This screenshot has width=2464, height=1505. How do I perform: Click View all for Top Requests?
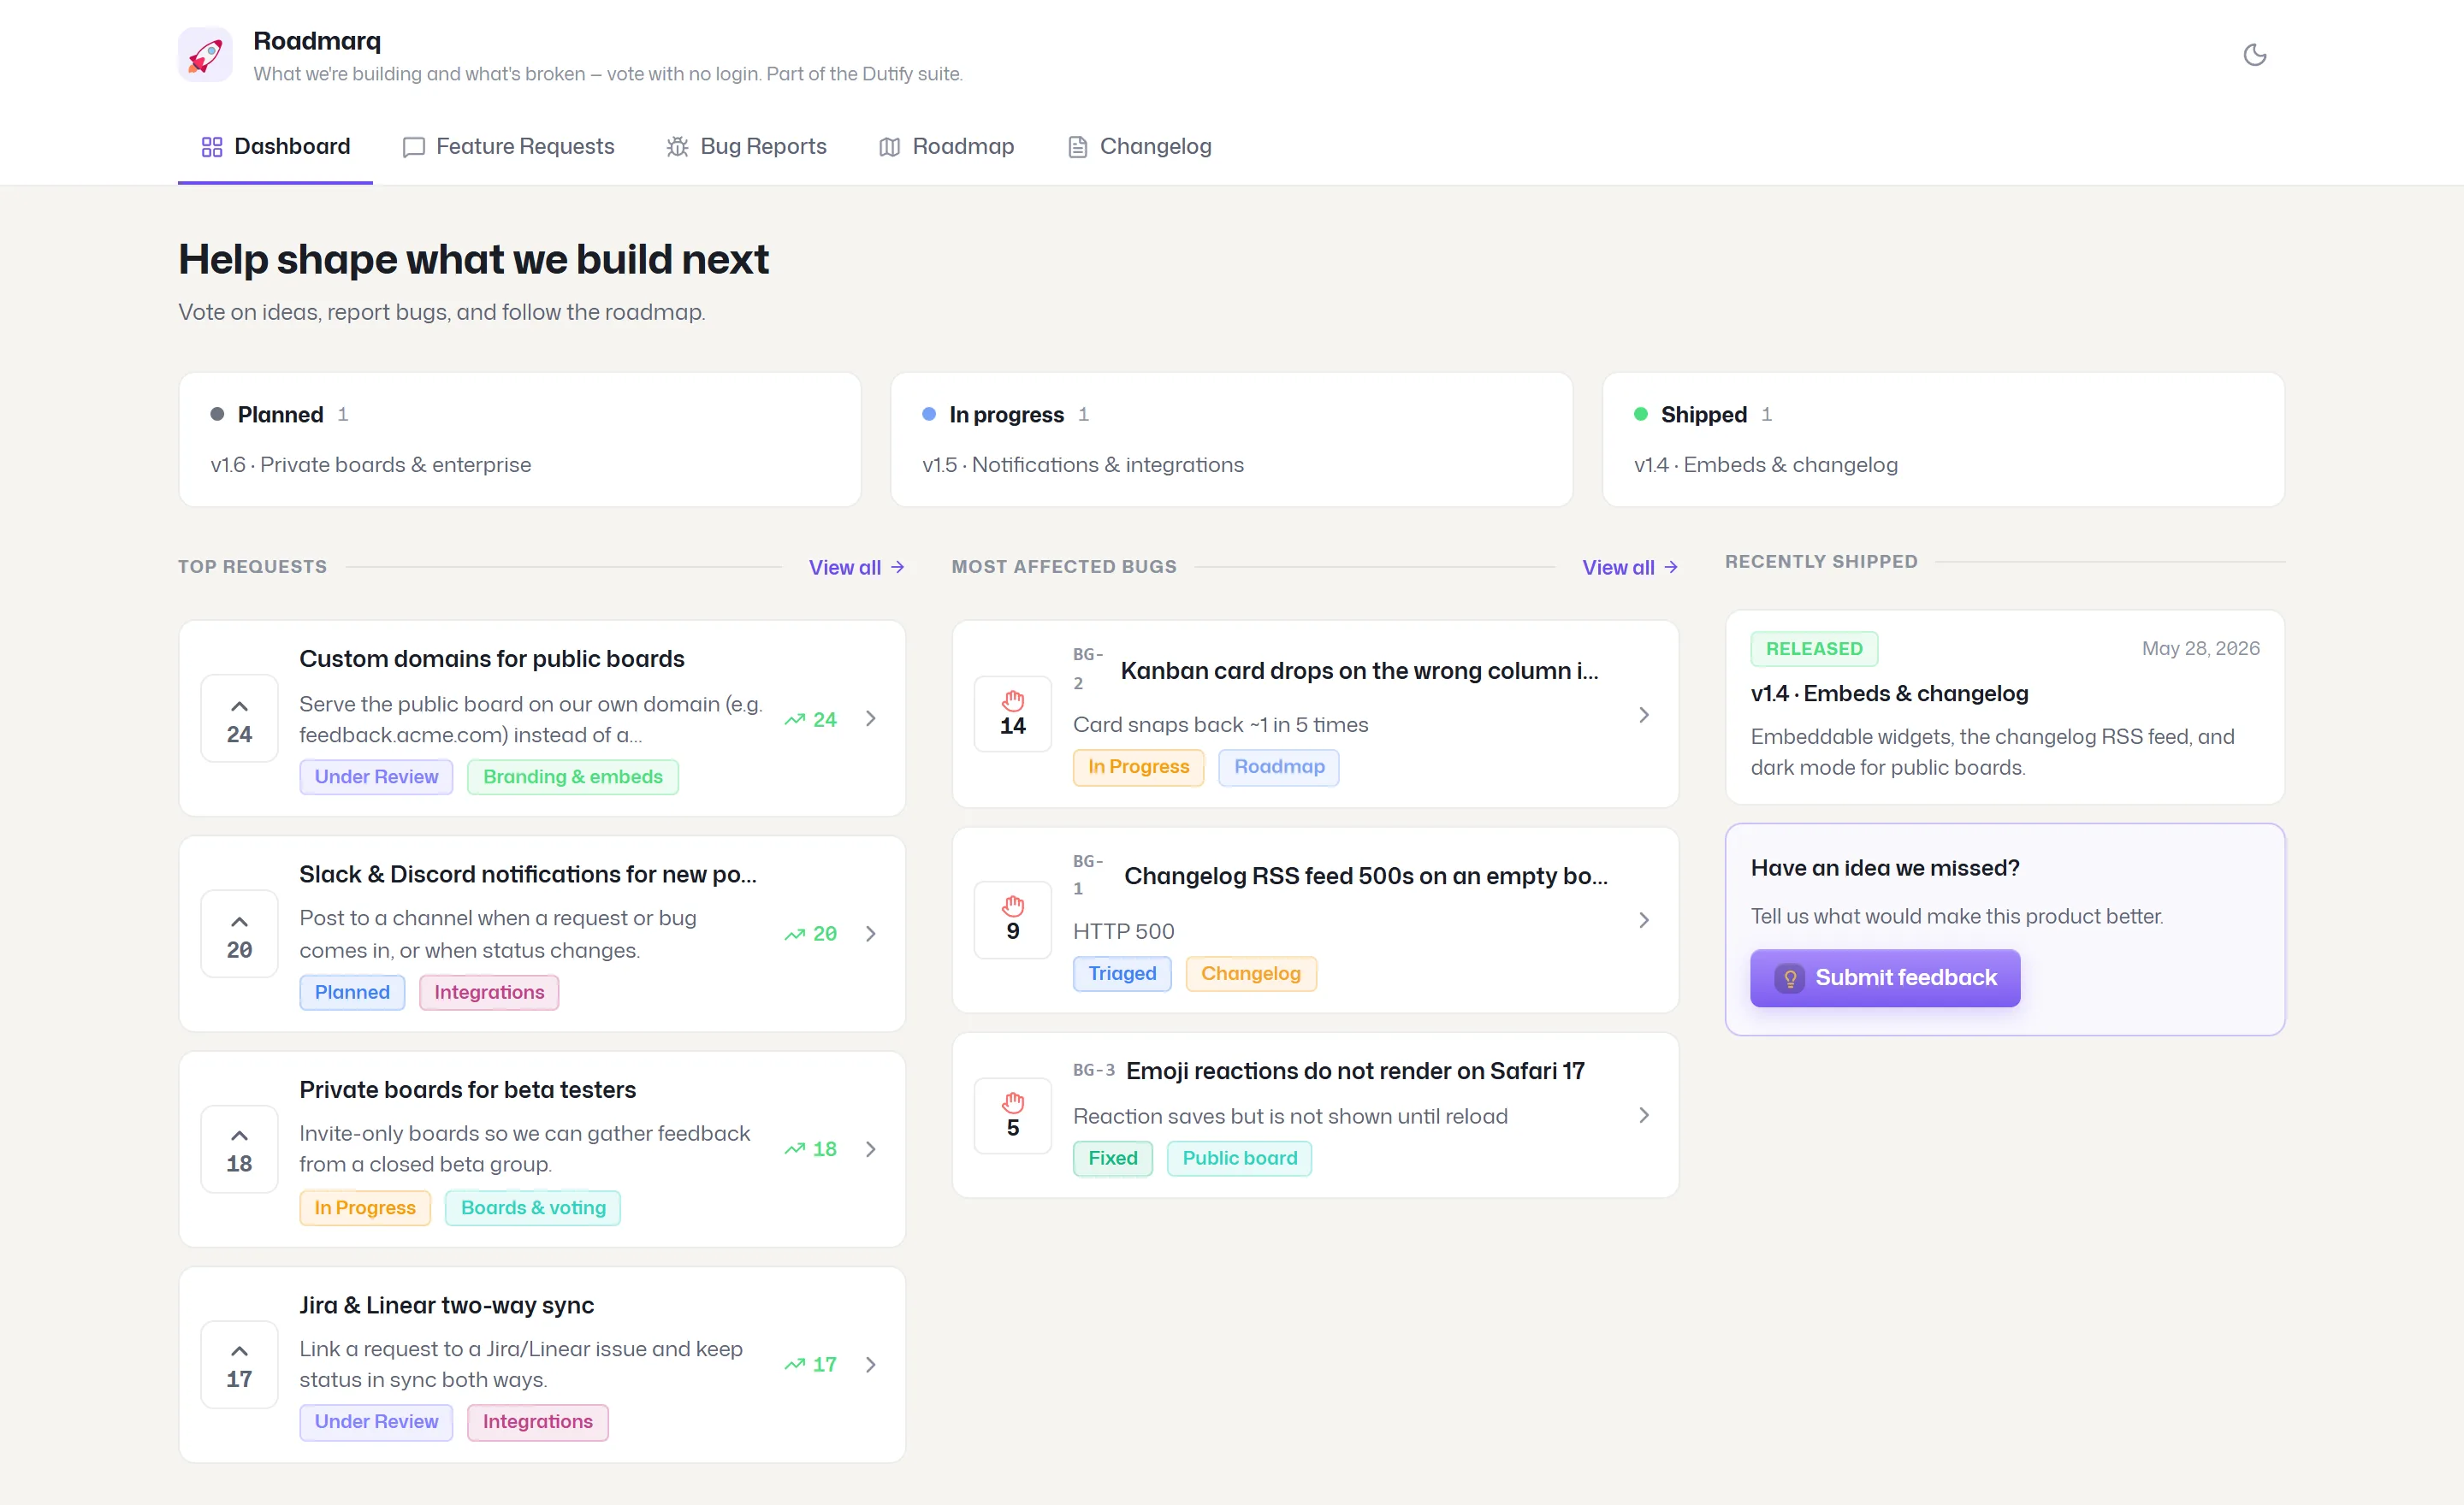[x=857, y=568]
